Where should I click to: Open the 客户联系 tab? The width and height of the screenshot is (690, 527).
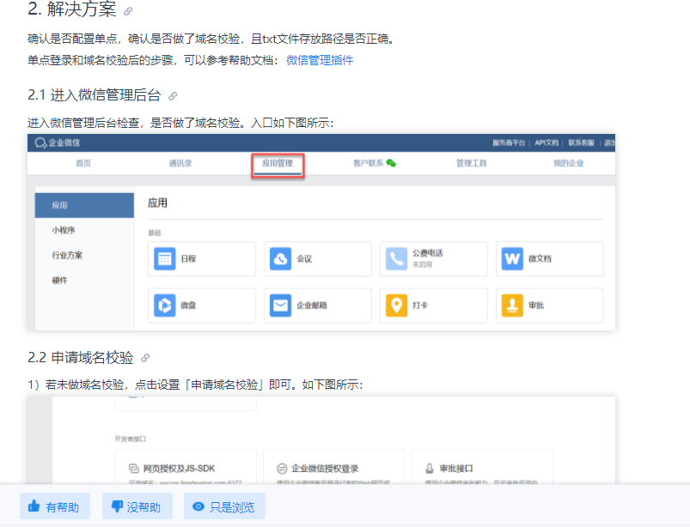pyautogui.click(x=368, y=163)
